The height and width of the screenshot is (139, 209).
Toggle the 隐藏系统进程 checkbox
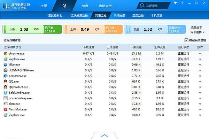click(186, 40)
